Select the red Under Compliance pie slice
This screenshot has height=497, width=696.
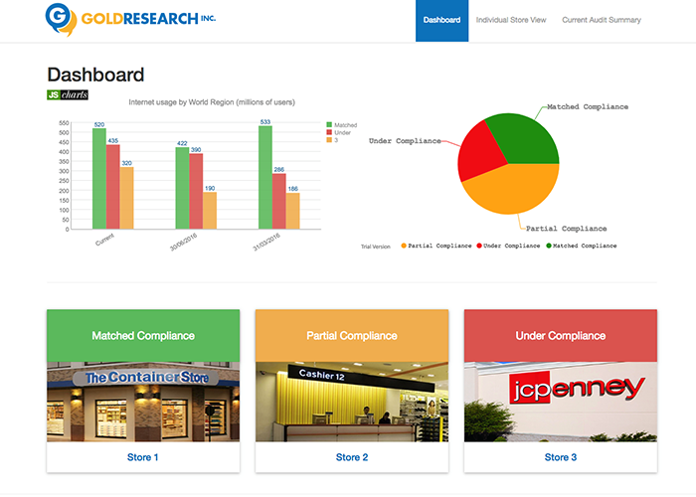point(484,148)
